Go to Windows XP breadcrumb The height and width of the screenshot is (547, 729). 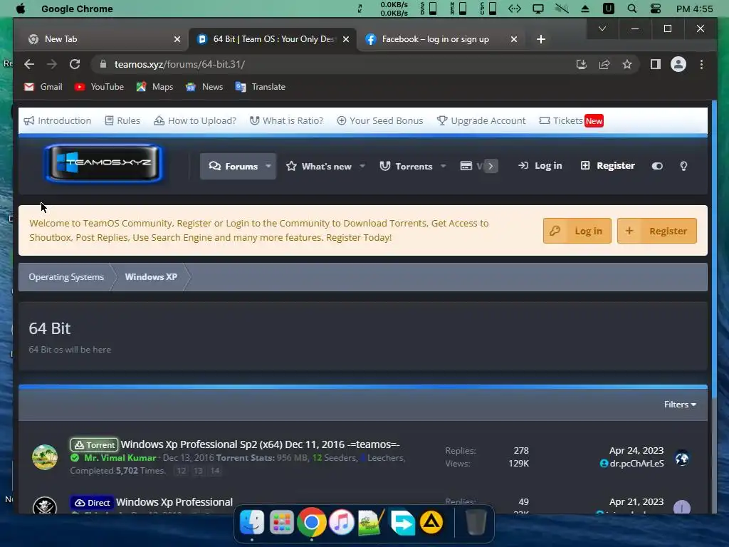(x=151, y=277)
